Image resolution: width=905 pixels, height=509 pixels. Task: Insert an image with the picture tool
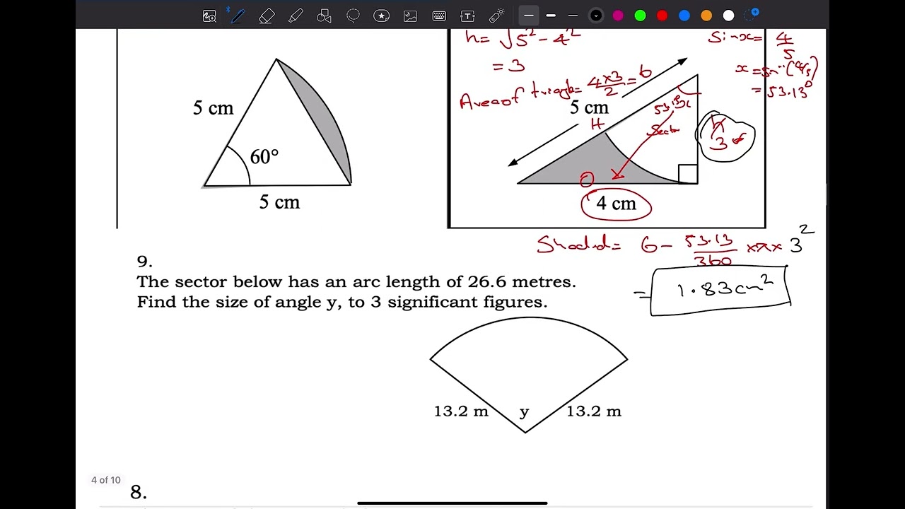coord(410,16)
